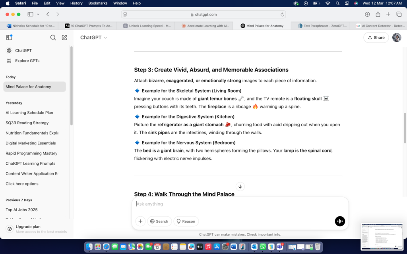Image resolution: width=407 pixels, height=254 pixels.
Task: Expand the Safari sidebar dropdown chevron
Action: pyautogui.click(x=38, y=14)
